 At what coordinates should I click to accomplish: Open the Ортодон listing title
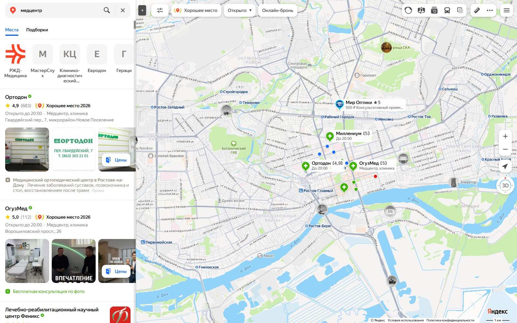(x=16, y=97)
